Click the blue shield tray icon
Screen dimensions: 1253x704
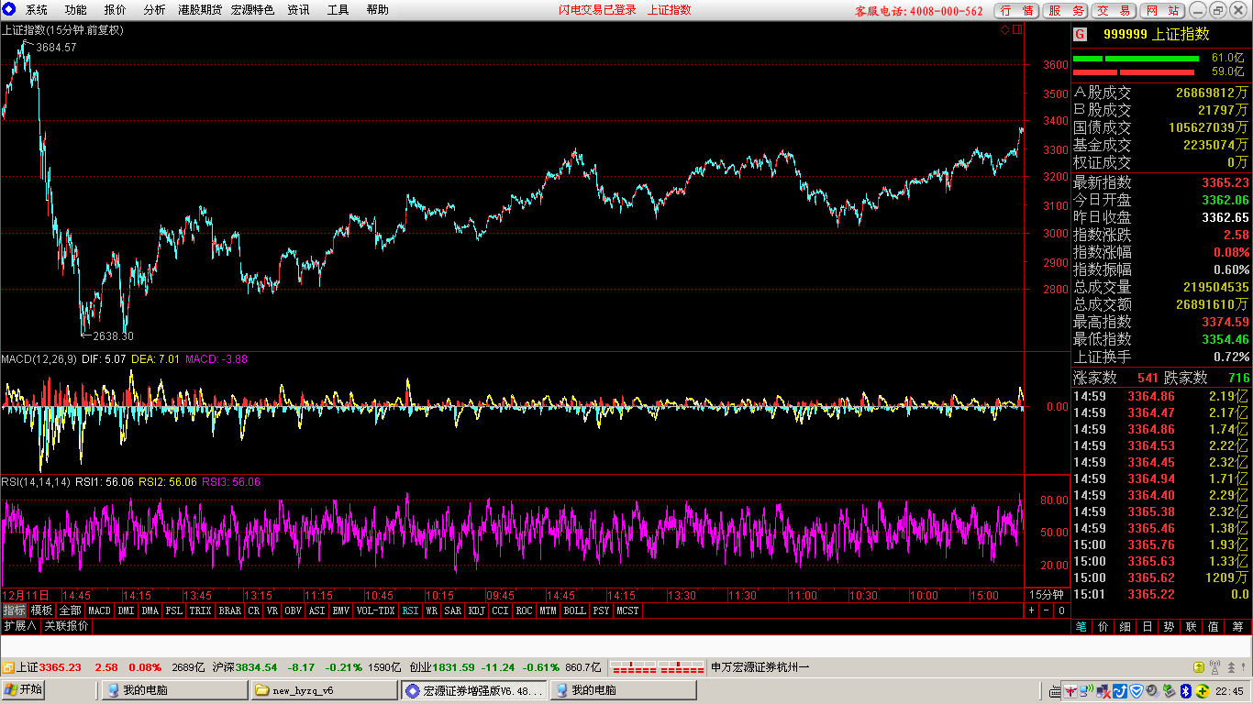tap(1137, 690)
